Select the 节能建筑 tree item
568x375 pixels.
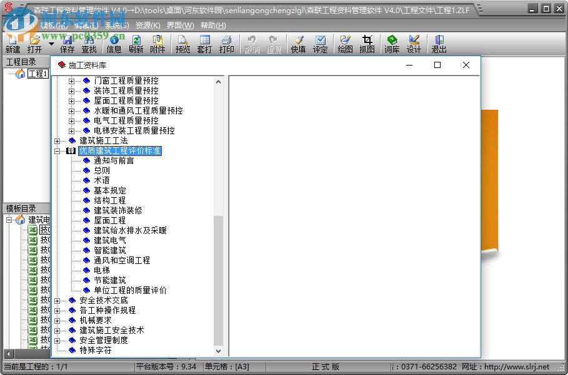click(x=110, y=280)
